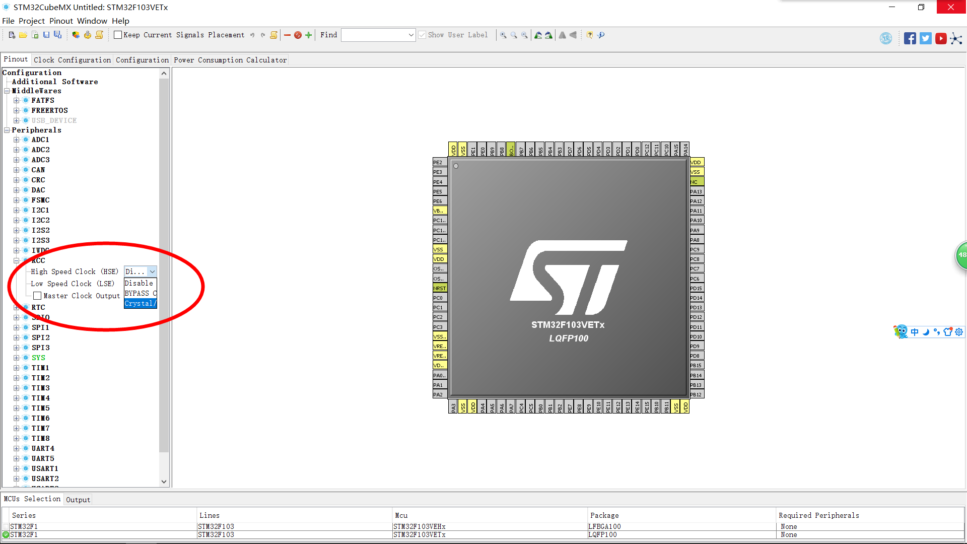This screenshot has width=967, height=544.
Task: Enable Keep Current Signals Placement checkbox
Action: [118, 35]
